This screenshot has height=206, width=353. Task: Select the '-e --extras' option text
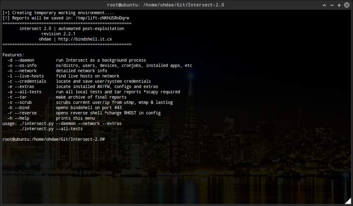pyautogui.click(x=21, y=86)
